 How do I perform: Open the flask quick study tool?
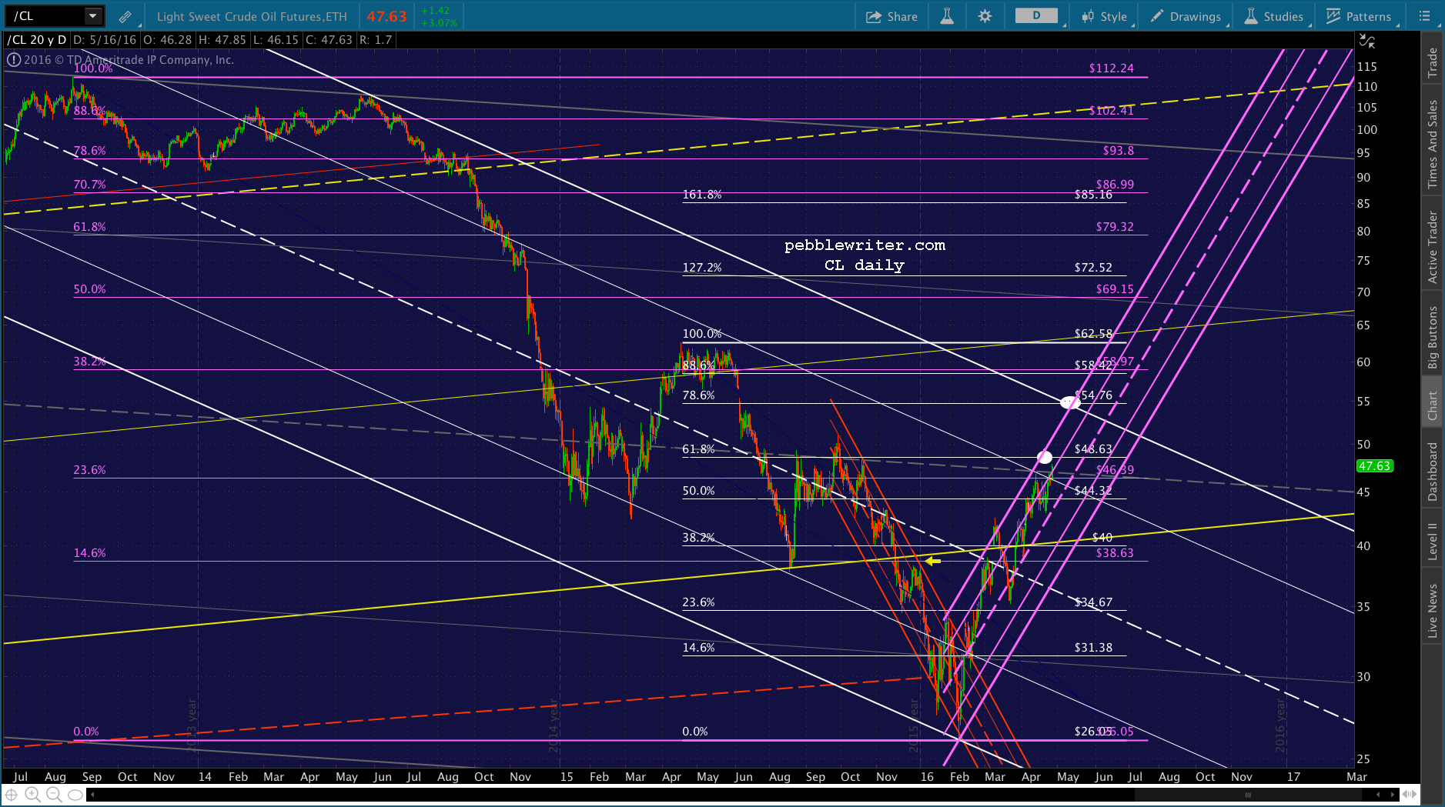pos(947,16)
